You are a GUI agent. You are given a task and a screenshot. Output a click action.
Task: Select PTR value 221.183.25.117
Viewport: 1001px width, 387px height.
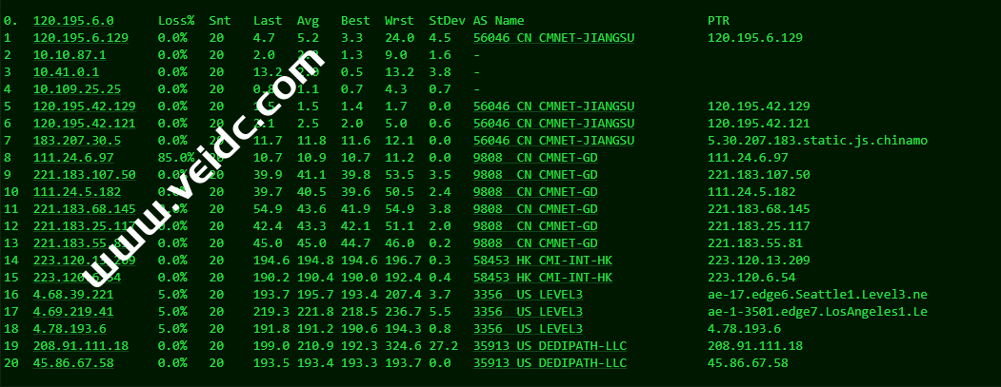coord(759,226)
